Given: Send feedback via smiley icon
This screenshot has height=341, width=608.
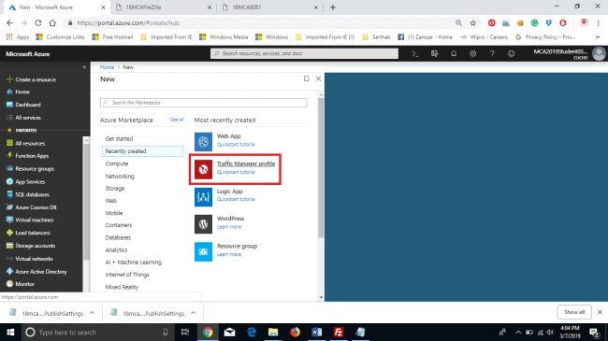Looking at the screenshot, I should pos(511,54).
